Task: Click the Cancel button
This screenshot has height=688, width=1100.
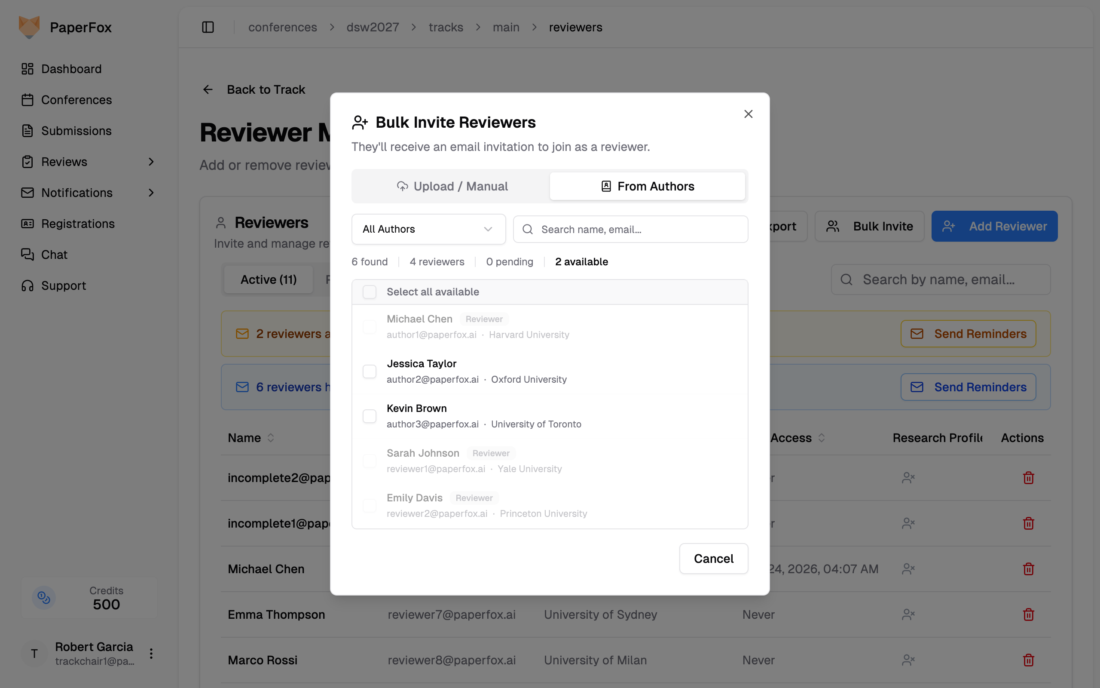Action: tap(714, 558)
